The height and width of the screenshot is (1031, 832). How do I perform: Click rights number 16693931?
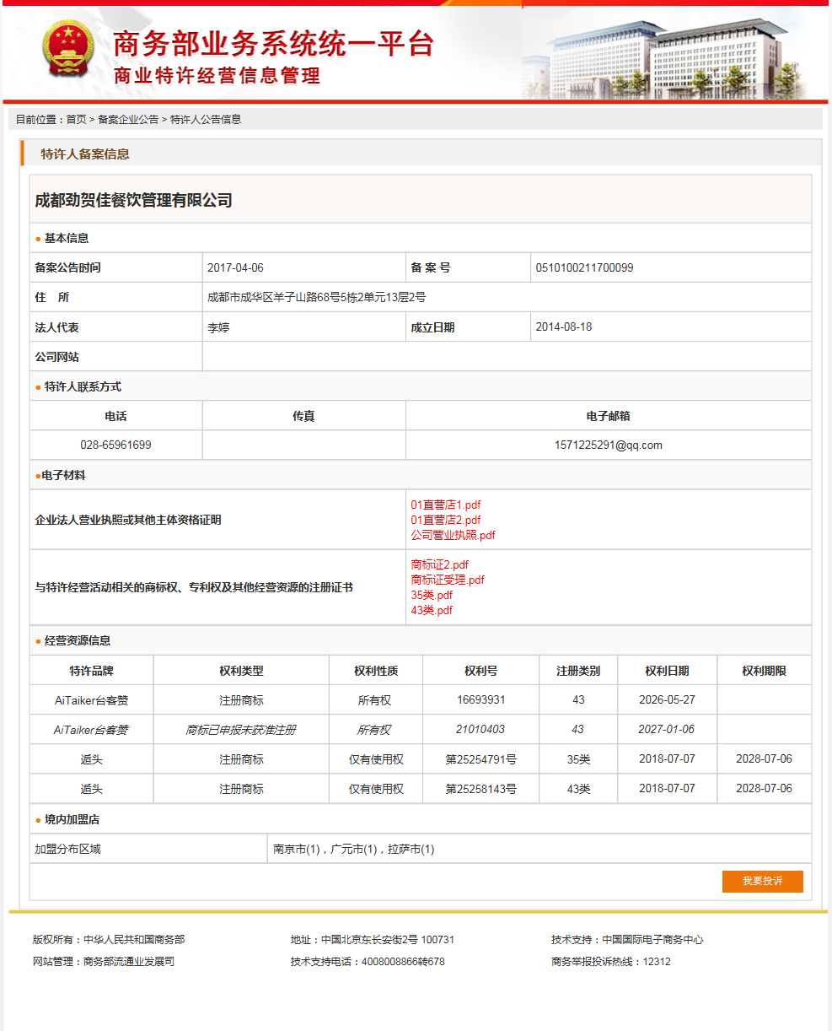point(481,699)
